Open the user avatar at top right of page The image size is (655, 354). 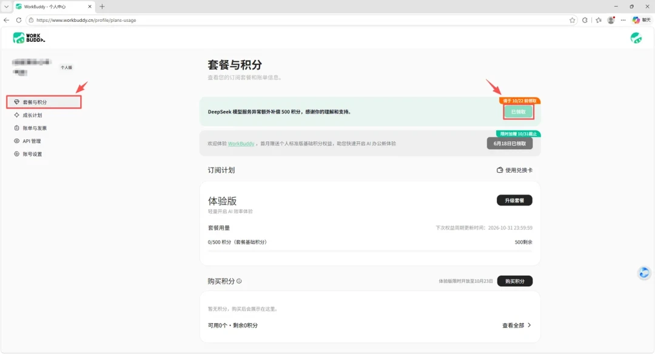tap(636, 38)
